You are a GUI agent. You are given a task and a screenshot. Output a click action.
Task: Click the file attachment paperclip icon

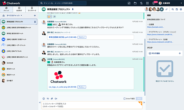(52, 98)
